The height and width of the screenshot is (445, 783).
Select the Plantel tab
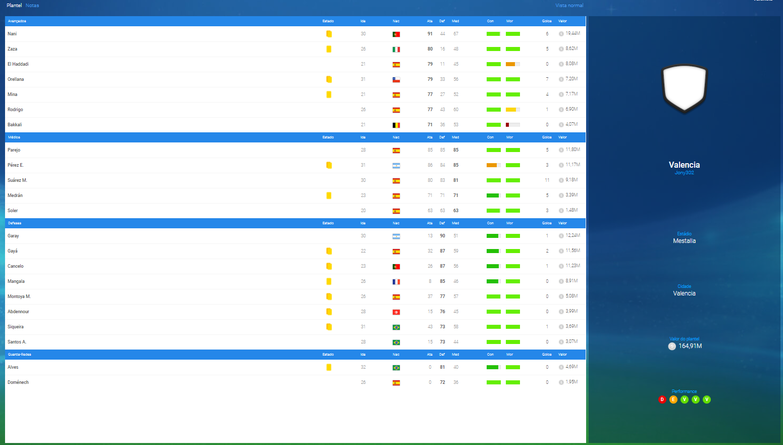pos(14,6)
